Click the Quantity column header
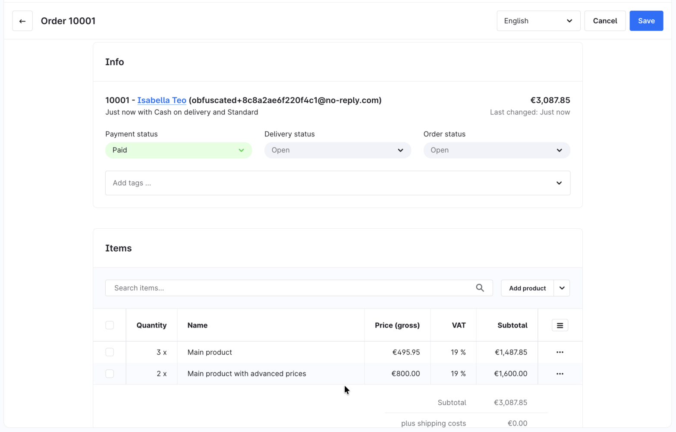 coord(151,325)
